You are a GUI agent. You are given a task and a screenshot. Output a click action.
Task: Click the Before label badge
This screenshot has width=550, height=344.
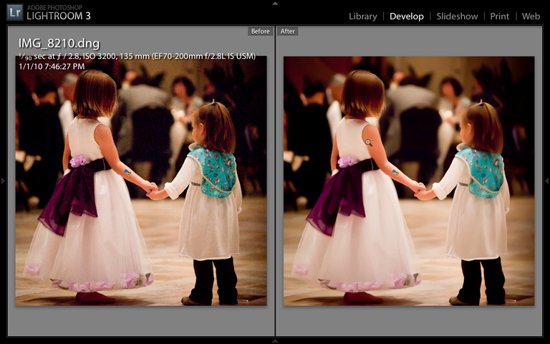click(x=260, y=32)
